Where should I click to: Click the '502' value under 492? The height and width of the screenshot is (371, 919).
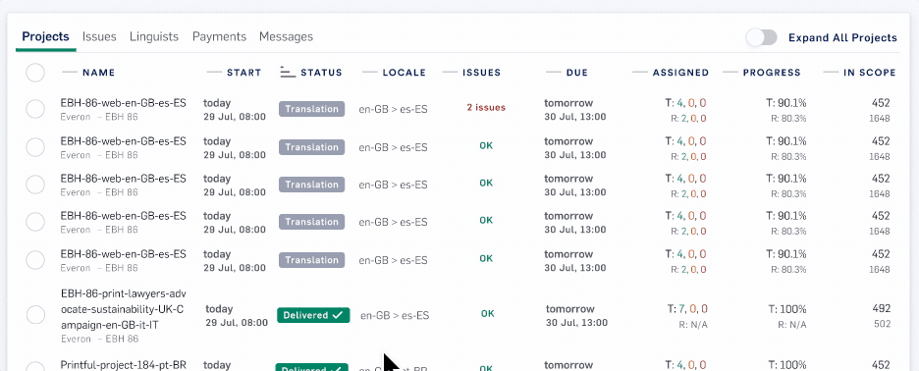[883, 324]
